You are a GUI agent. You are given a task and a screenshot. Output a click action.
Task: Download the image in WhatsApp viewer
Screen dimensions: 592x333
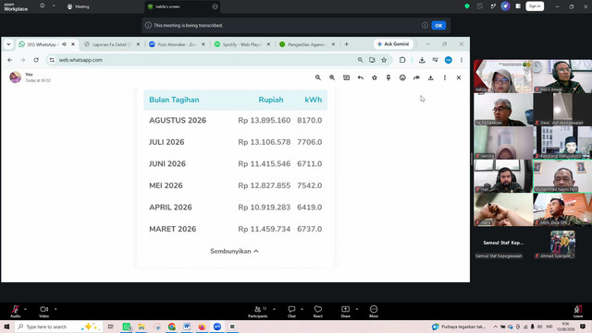(x=430, y=77)
